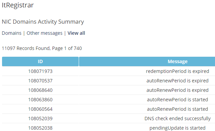Click ID 108052038 cell
Image resolution: width=215 pixels, height=131 pixels.
coord(40,128)
